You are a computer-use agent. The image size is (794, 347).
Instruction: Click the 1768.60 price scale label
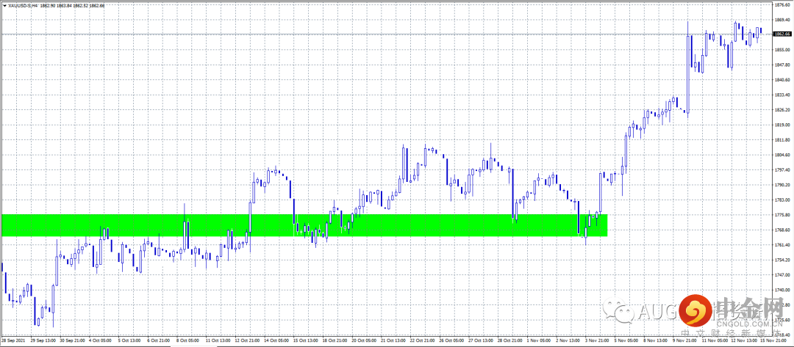point(782,230)
